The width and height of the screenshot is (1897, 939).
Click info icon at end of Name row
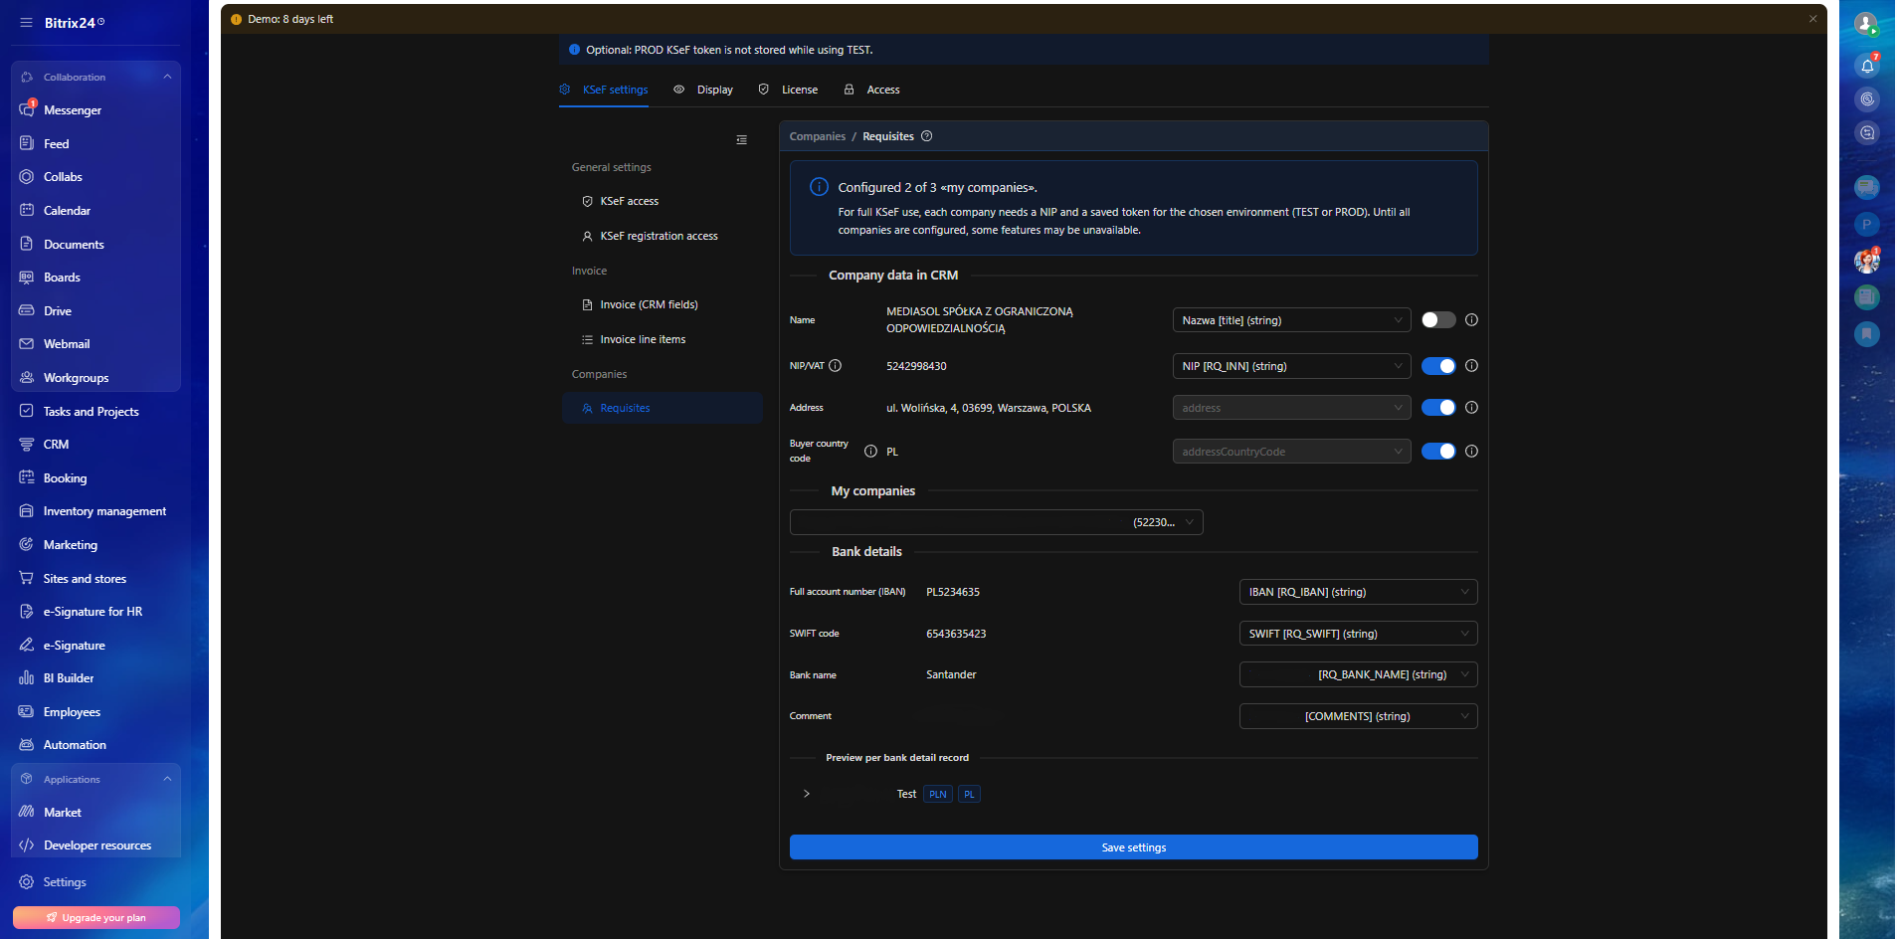(1471, 320)
